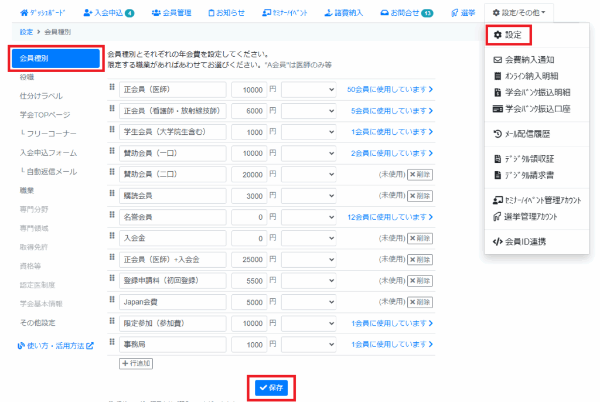Click the drag handle beside 正会員（医師）

coord(111,87)
